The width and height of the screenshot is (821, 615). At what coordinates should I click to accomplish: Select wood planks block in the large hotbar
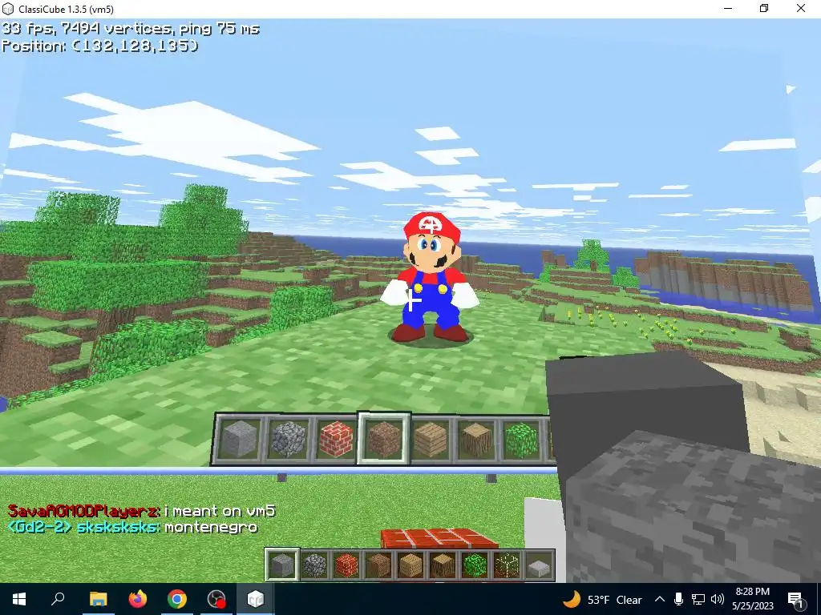[x=431, y=440]
